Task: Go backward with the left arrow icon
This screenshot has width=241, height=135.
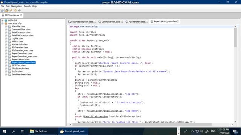Action: click(15, 10)
